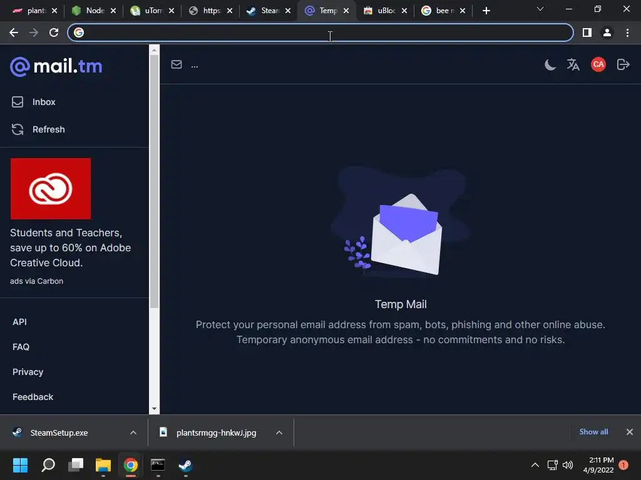This screenshot has height=480, width=641.
Task: Open the API link in sidebar
Action: (19, 322)
